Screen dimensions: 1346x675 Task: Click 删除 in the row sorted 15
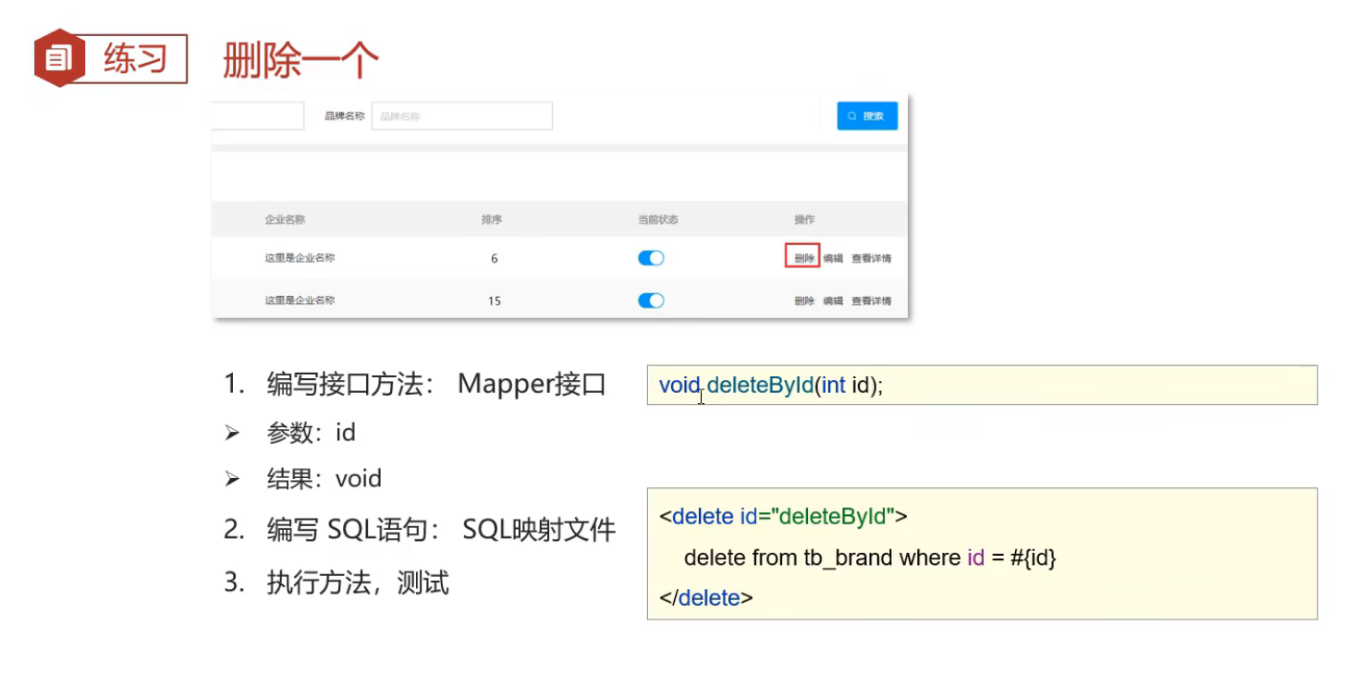[803, 301]
